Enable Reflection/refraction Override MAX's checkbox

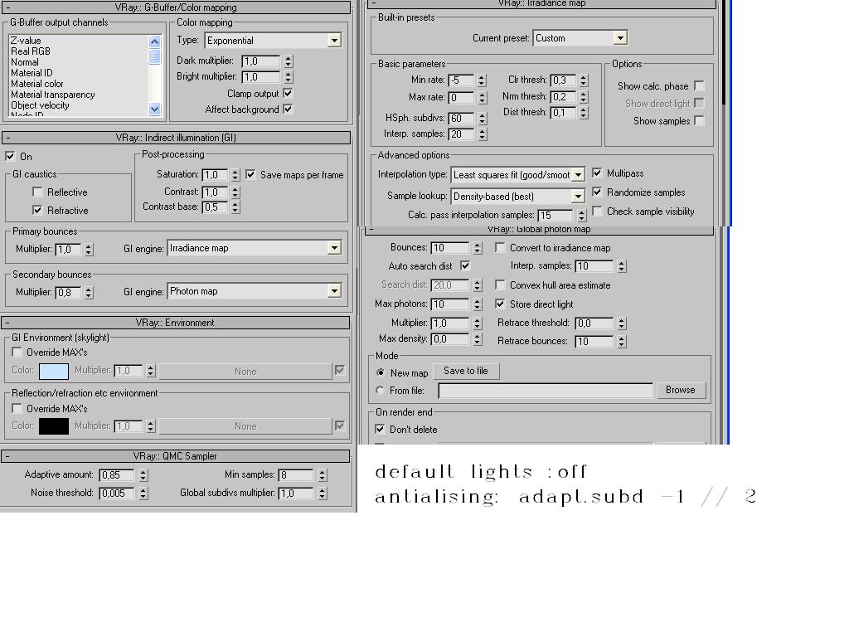pyautogui.click(x=17, y=408)
